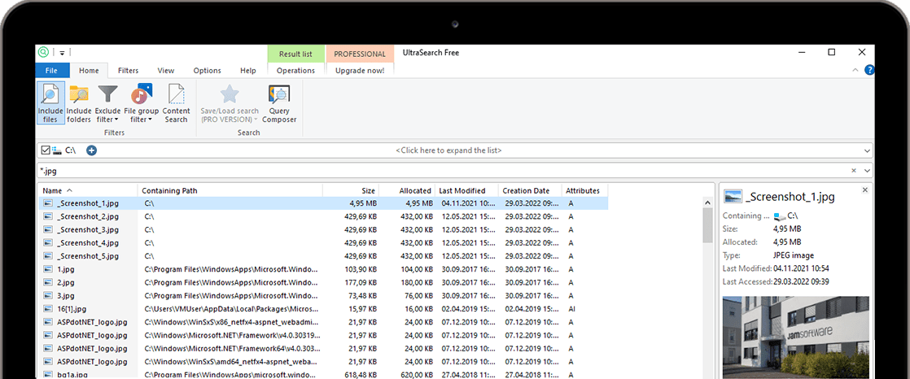Switch to the Help tab
This screenshot has height=379, width=910.
click(x=247, y=71)
